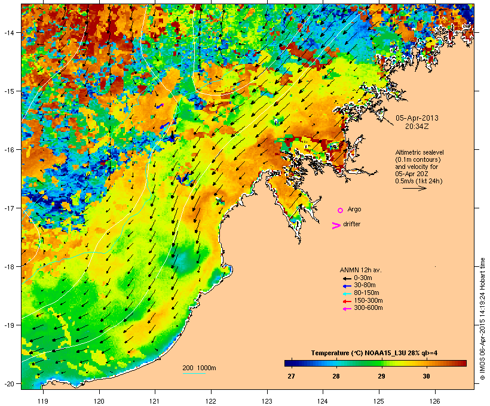The image size is (490, 406).
Task: Click the latitude label '-16'
Action: coord(8,150)
